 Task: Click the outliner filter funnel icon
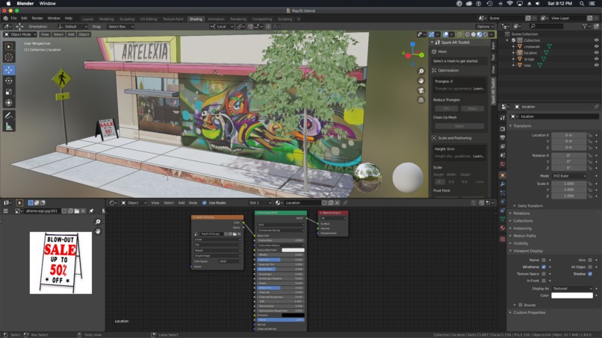coord(584,26)
